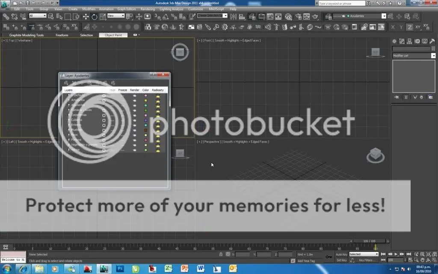The width and height of the screenshot is (438, 274).
Task: Open the Material Editor icon
Action: 288,17
